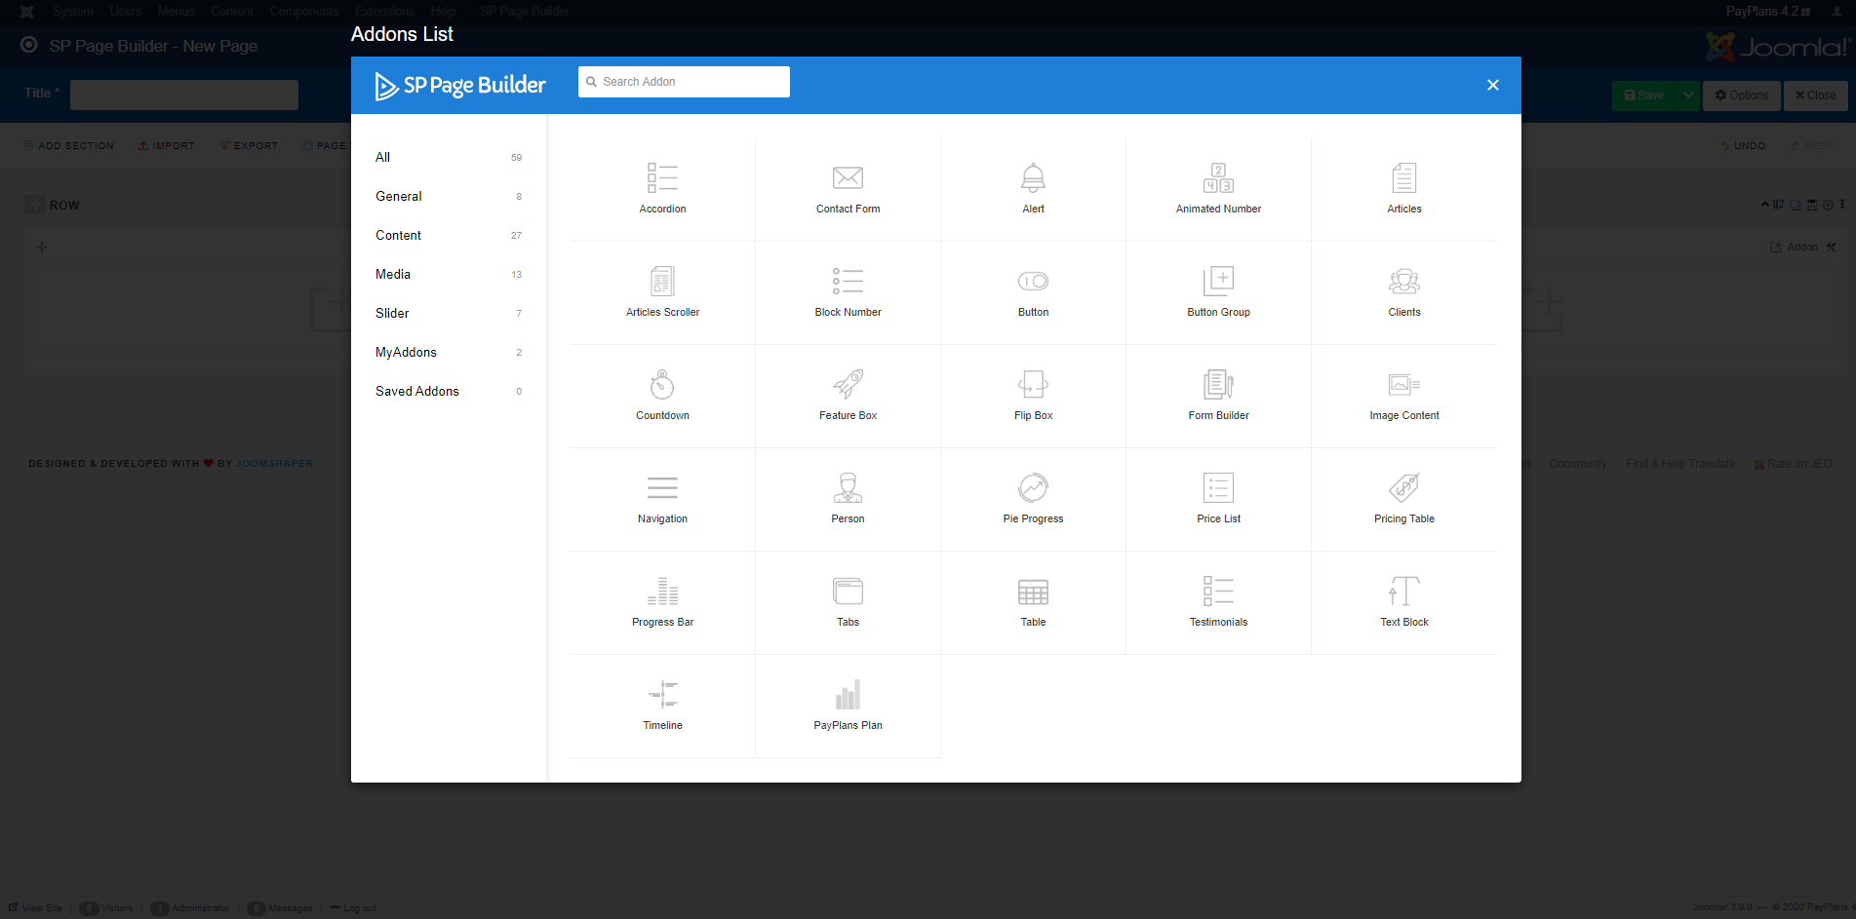Choose the Alert addon
The image size is (1856, 919).
[x=1033, y=190]
